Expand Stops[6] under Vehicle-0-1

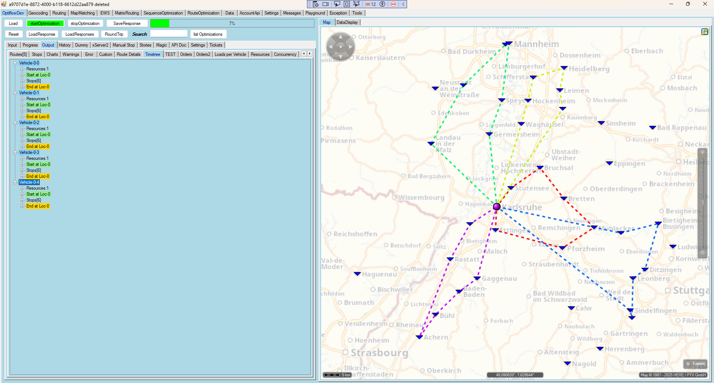(22, 111)
